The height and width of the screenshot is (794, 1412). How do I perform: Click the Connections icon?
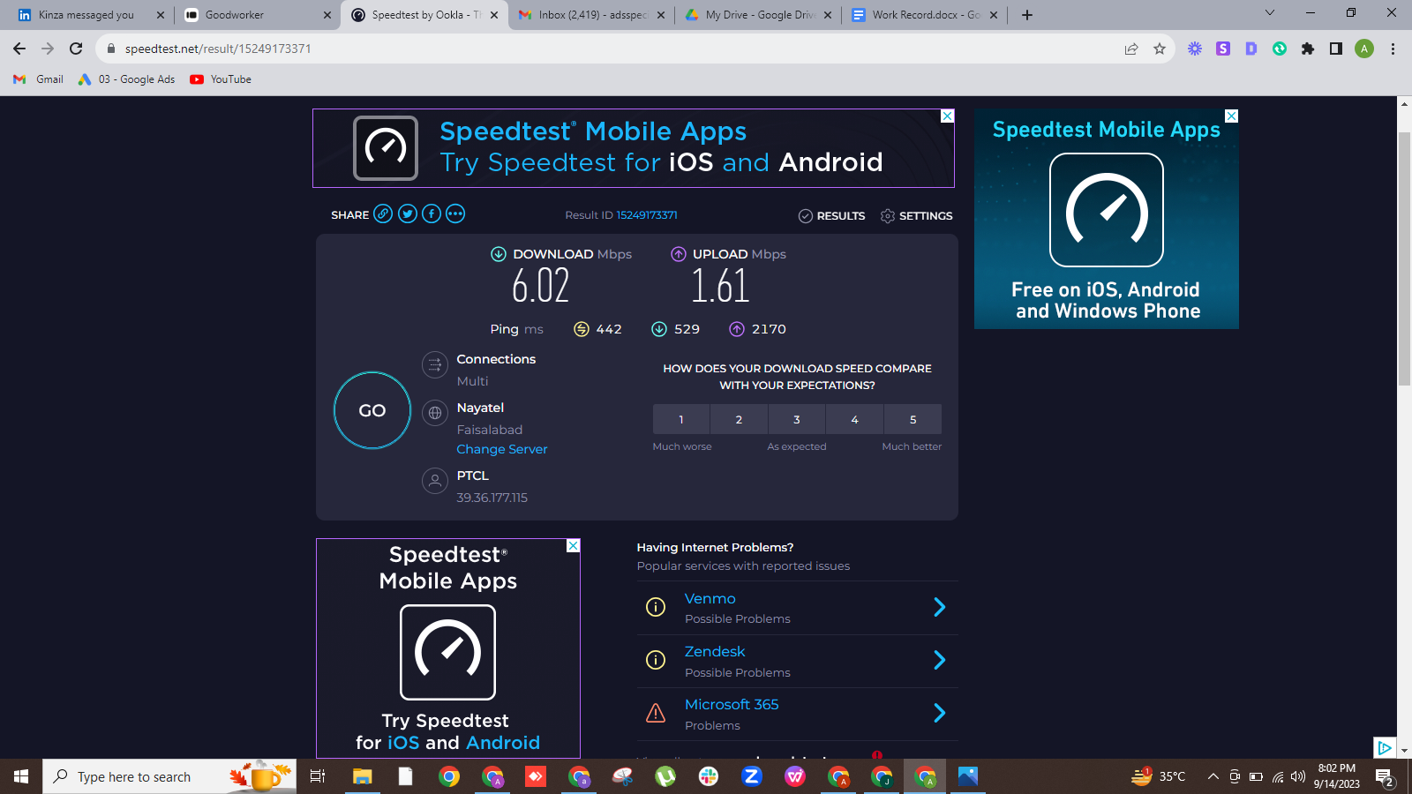coord(435,364)
